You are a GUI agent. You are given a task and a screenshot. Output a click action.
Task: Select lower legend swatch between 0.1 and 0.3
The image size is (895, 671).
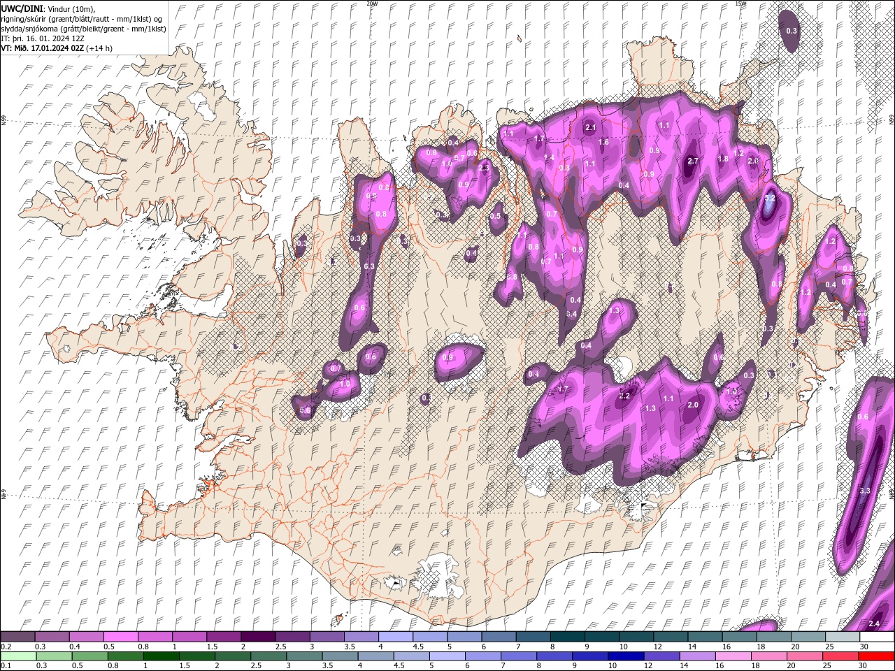point(17,656)
